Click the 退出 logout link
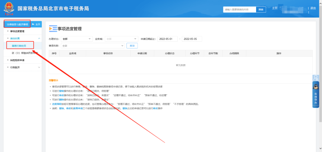Screen dimensions: 322x152 click(313, 8)
